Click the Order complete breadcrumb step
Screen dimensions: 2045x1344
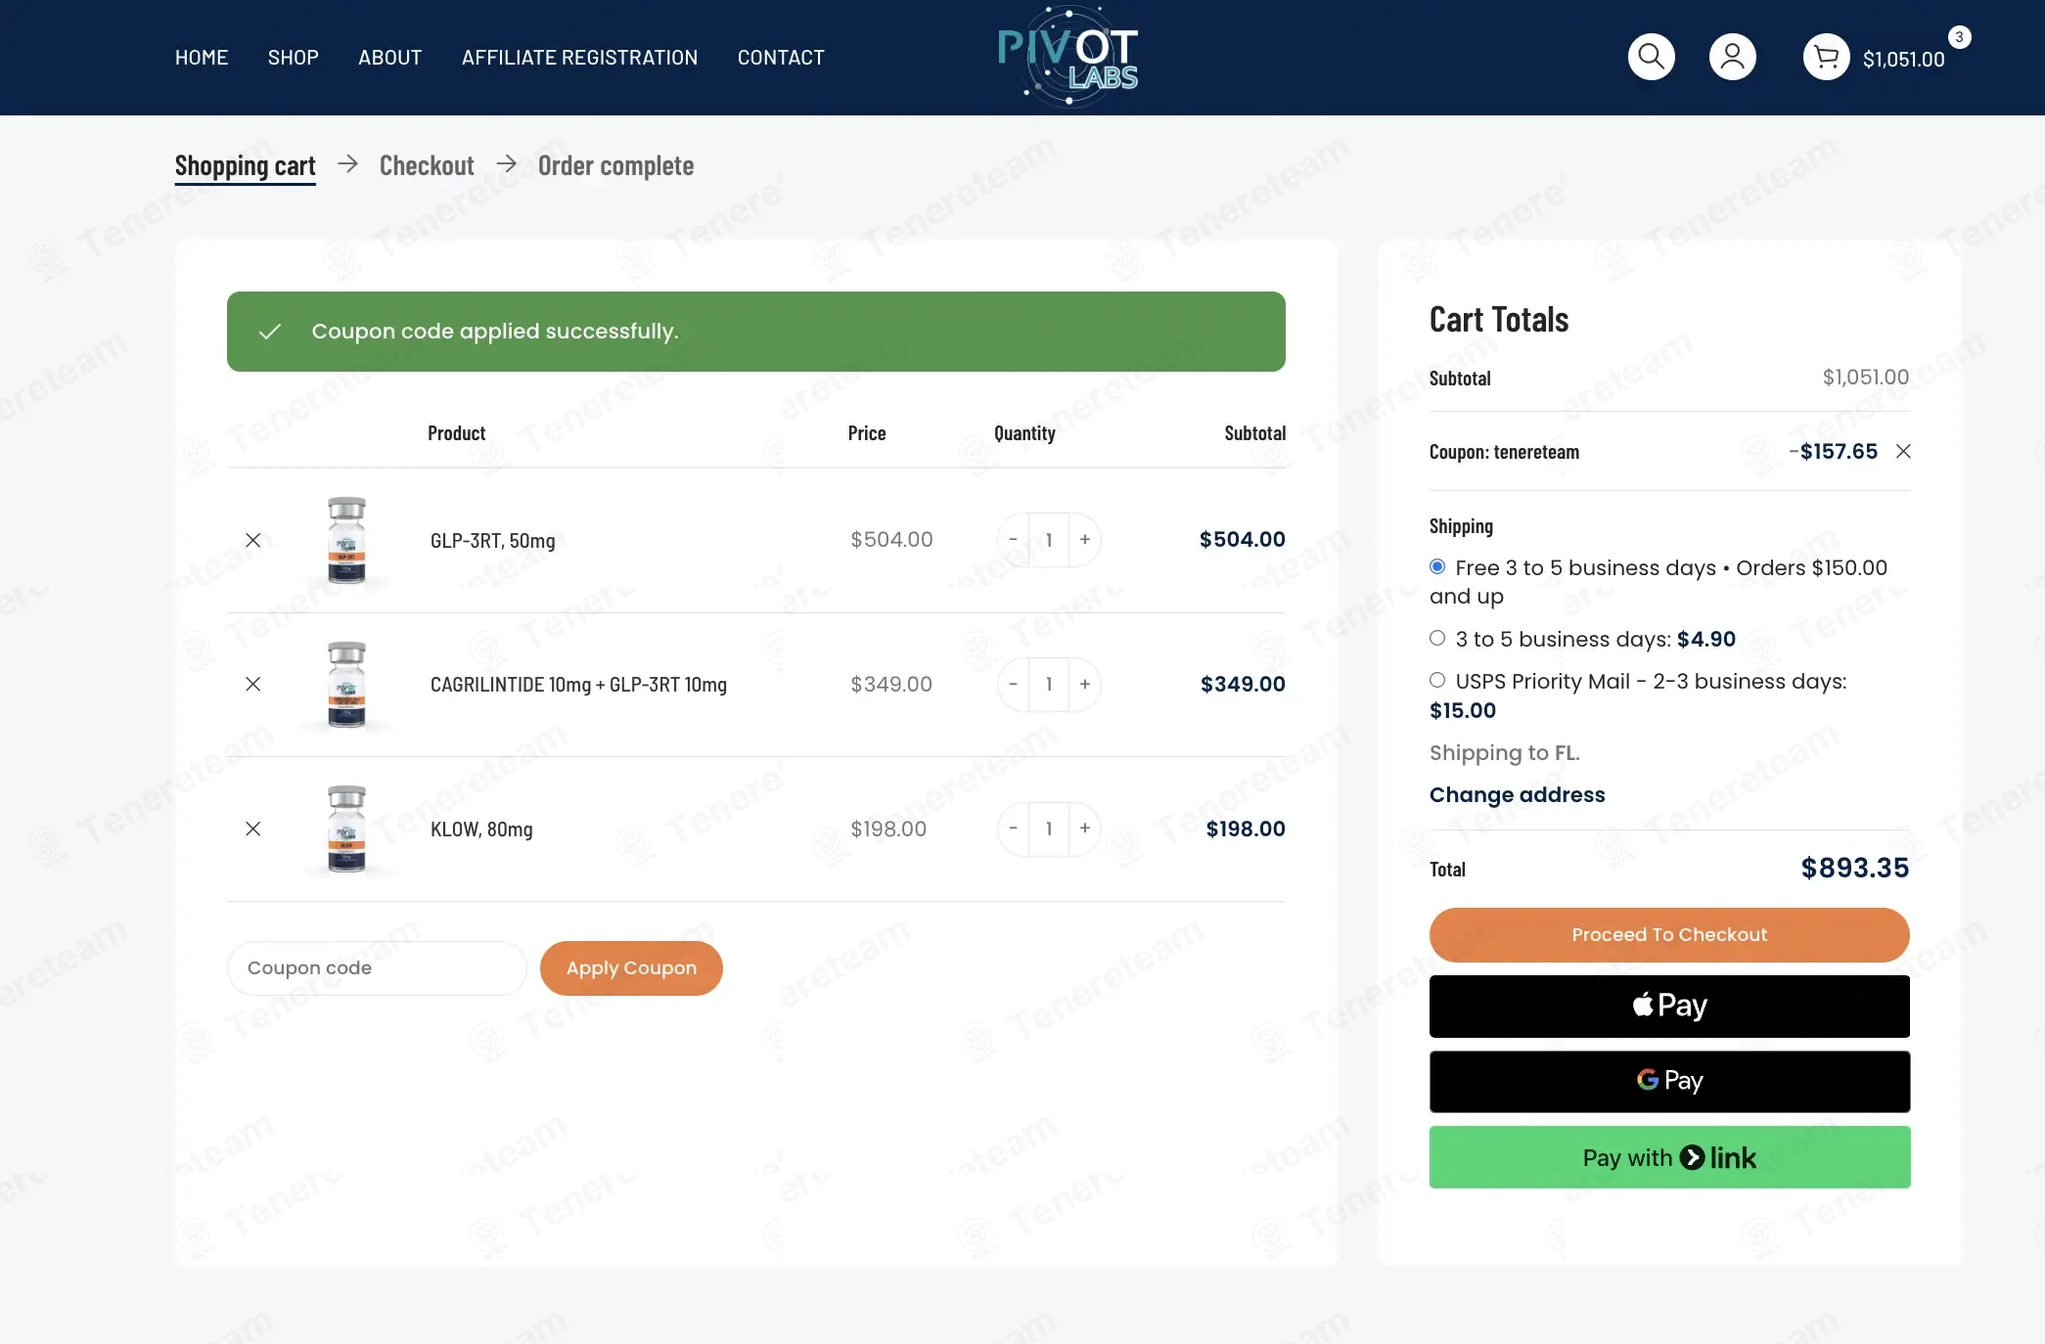click(615, 165)
